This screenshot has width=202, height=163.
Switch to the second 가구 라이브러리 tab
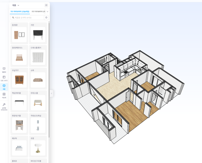tap(38, 12)
